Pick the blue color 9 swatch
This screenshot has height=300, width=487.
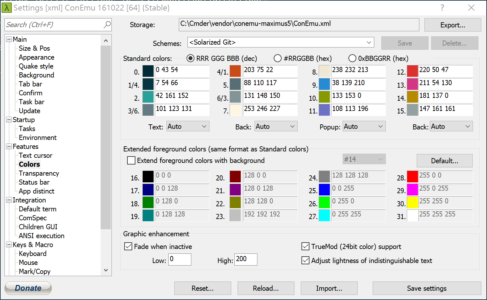coord(324,84)
